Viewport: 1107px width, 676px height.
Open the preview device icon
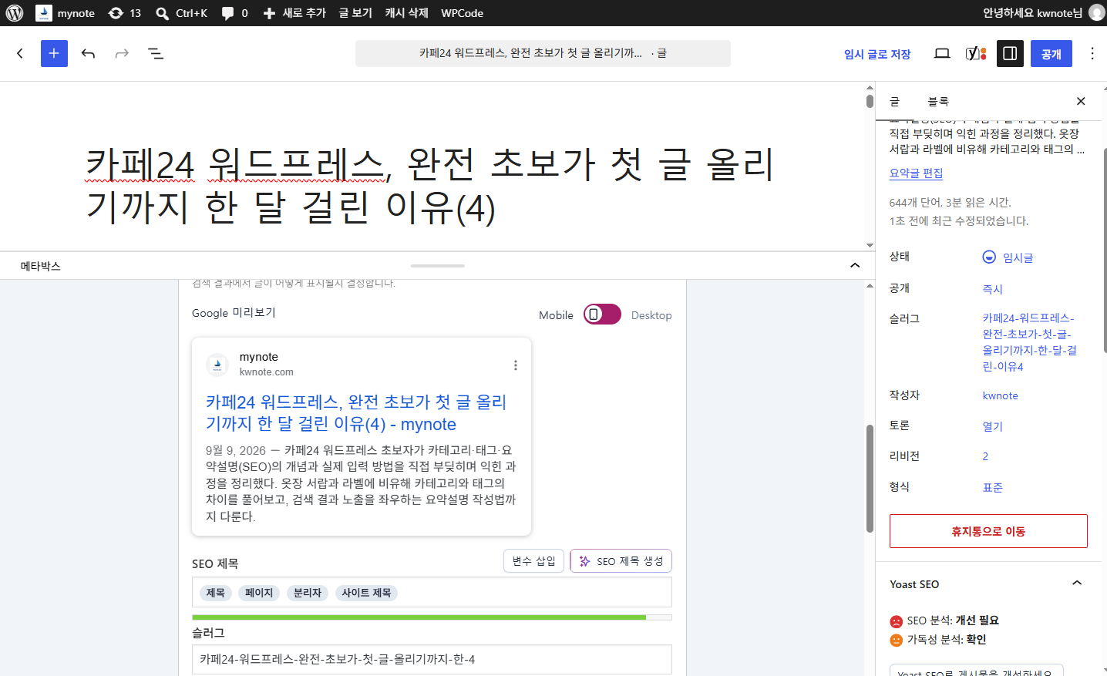coord(942,53)
